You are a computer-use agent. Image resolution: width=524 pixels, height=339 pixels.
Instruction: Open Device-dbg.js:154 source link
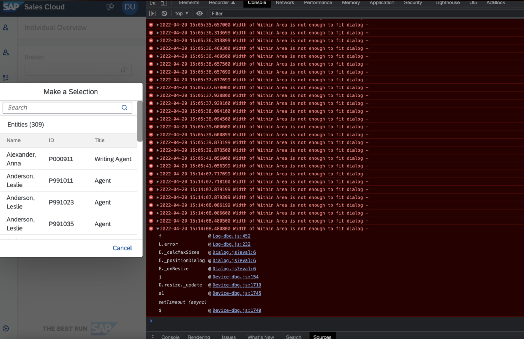click(x=235, y=277)
